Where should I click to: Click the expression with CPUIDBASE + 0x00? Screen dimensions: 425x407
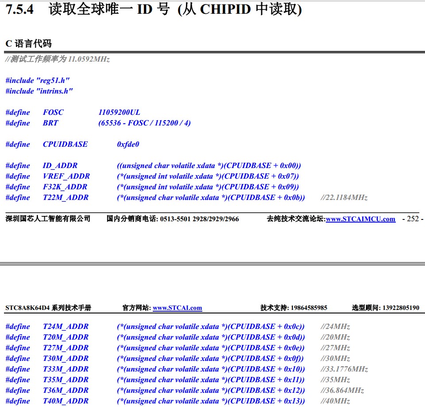coord(209,166)
